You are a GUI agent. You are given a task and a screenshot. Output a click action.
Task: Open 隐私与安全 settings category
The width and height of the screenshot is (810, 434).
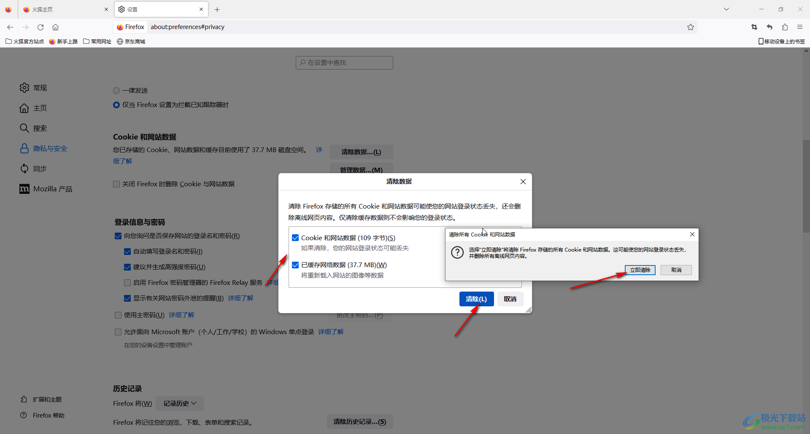coord(50,148)
